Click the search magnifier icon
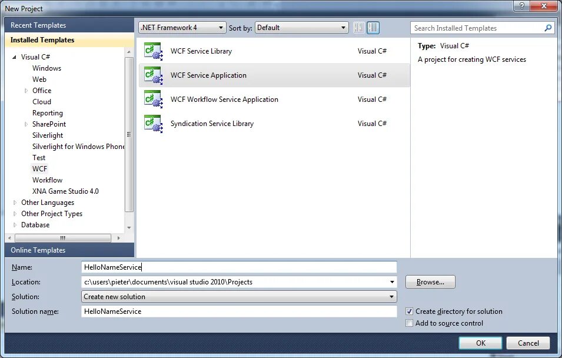562x358 pixels. 548,28
